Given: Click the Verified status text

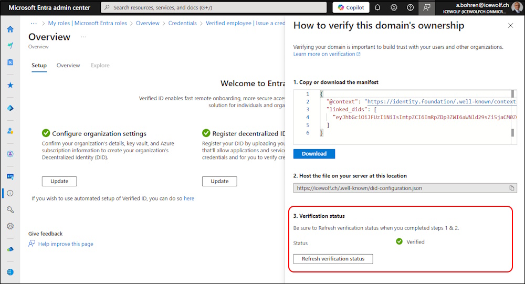Looking at the screenshot, I should click(415, 242).
